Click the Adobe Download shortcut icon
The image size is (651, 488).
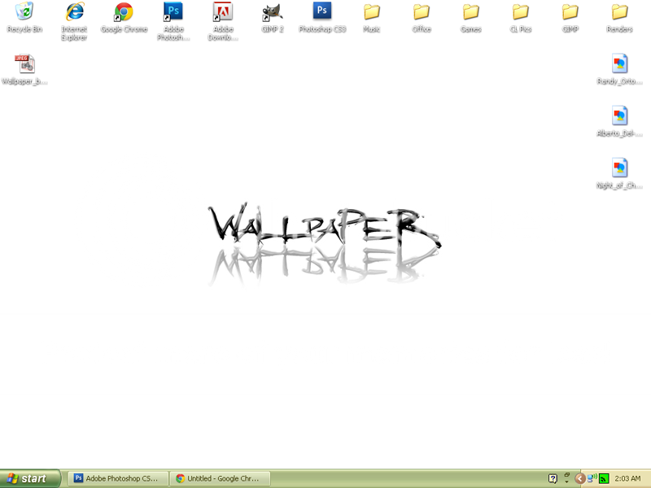(222, 12)
